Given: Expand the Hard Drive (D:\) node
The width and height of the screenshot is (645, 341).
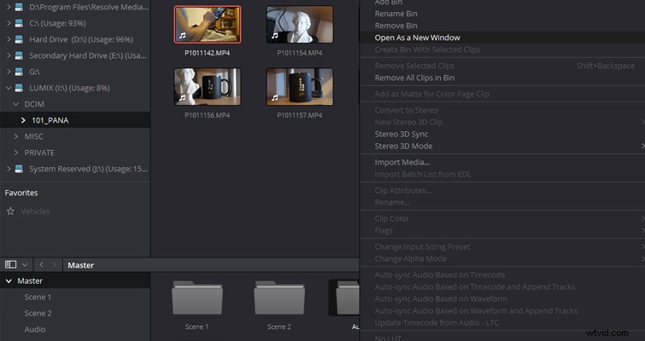Looking at the screenshot, I should point(9,39).
